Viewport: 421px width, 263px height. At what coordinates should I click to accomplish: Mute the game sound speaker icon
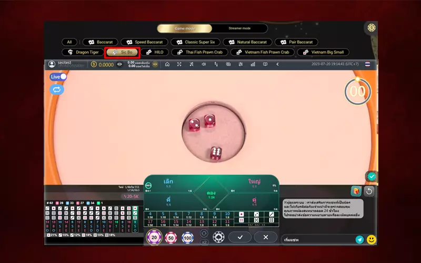tap(204, 64)
